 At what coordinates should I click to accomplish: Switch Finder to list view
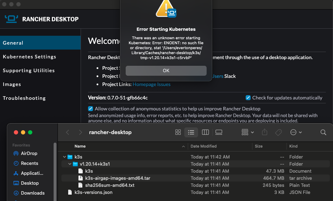point(191,132)
